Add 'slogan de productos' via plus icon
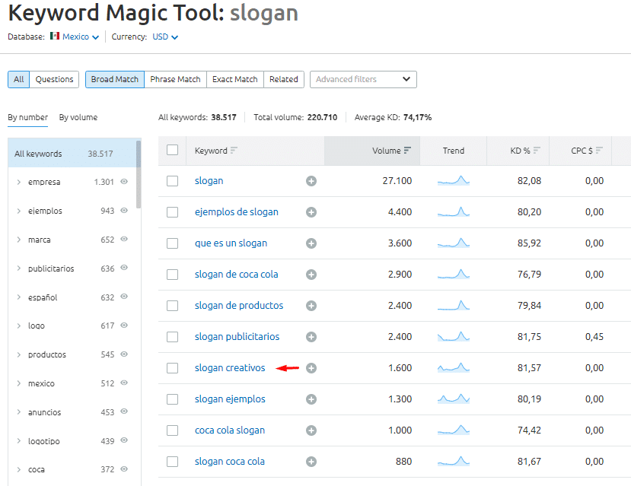Viewport: 631px width, 486px height. (x=311, y=306)
